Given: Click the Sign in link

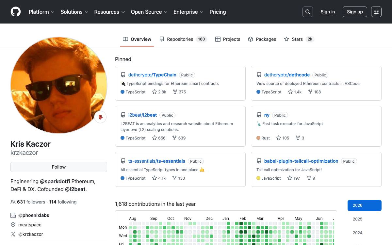Looking at the screenshot, I should 328,12.
